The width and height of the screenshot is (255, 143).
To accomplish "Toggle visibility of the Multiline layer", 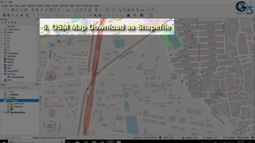I will click(x=5, y=95).
